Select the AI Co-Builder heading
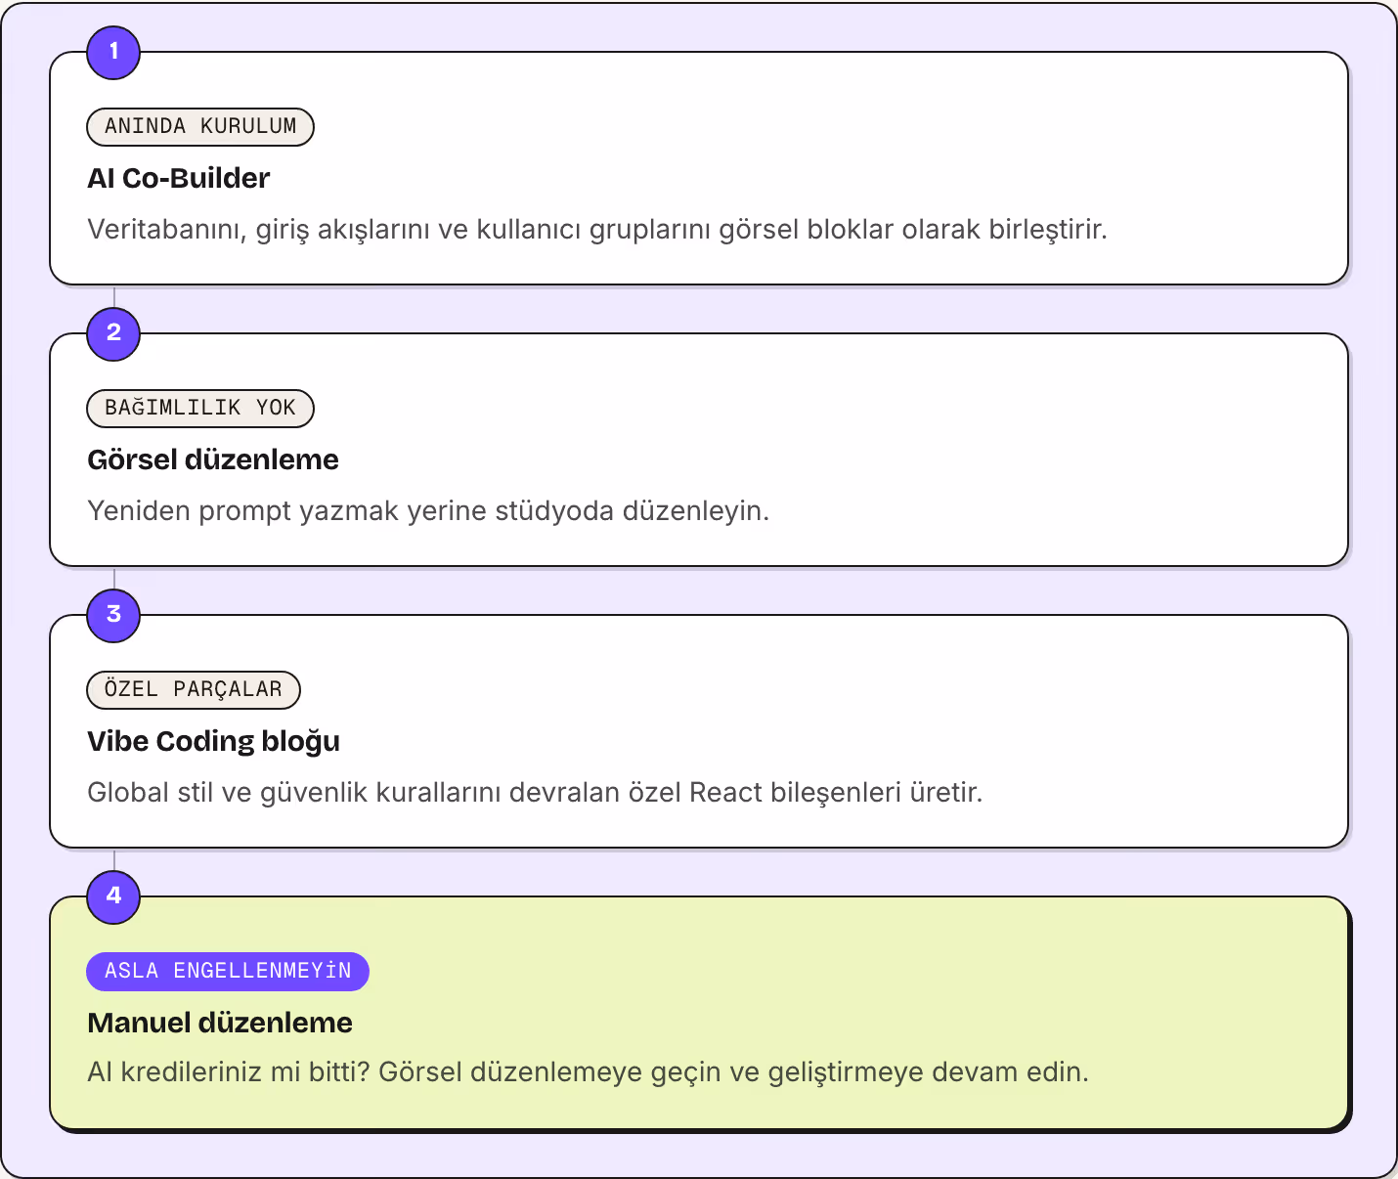 click(x=179, y=178)
